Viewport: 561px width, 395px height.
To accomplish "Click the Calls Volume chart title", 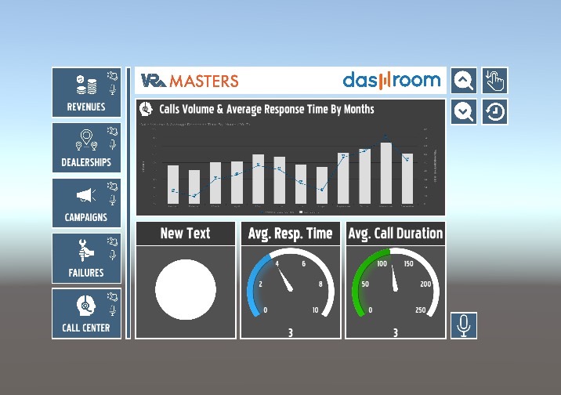I will (266, 109).
